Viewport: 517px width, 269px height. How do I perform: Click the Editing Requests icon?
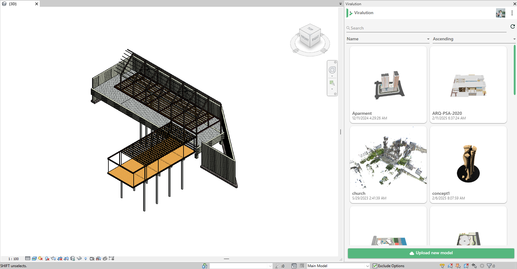[278, 266]
